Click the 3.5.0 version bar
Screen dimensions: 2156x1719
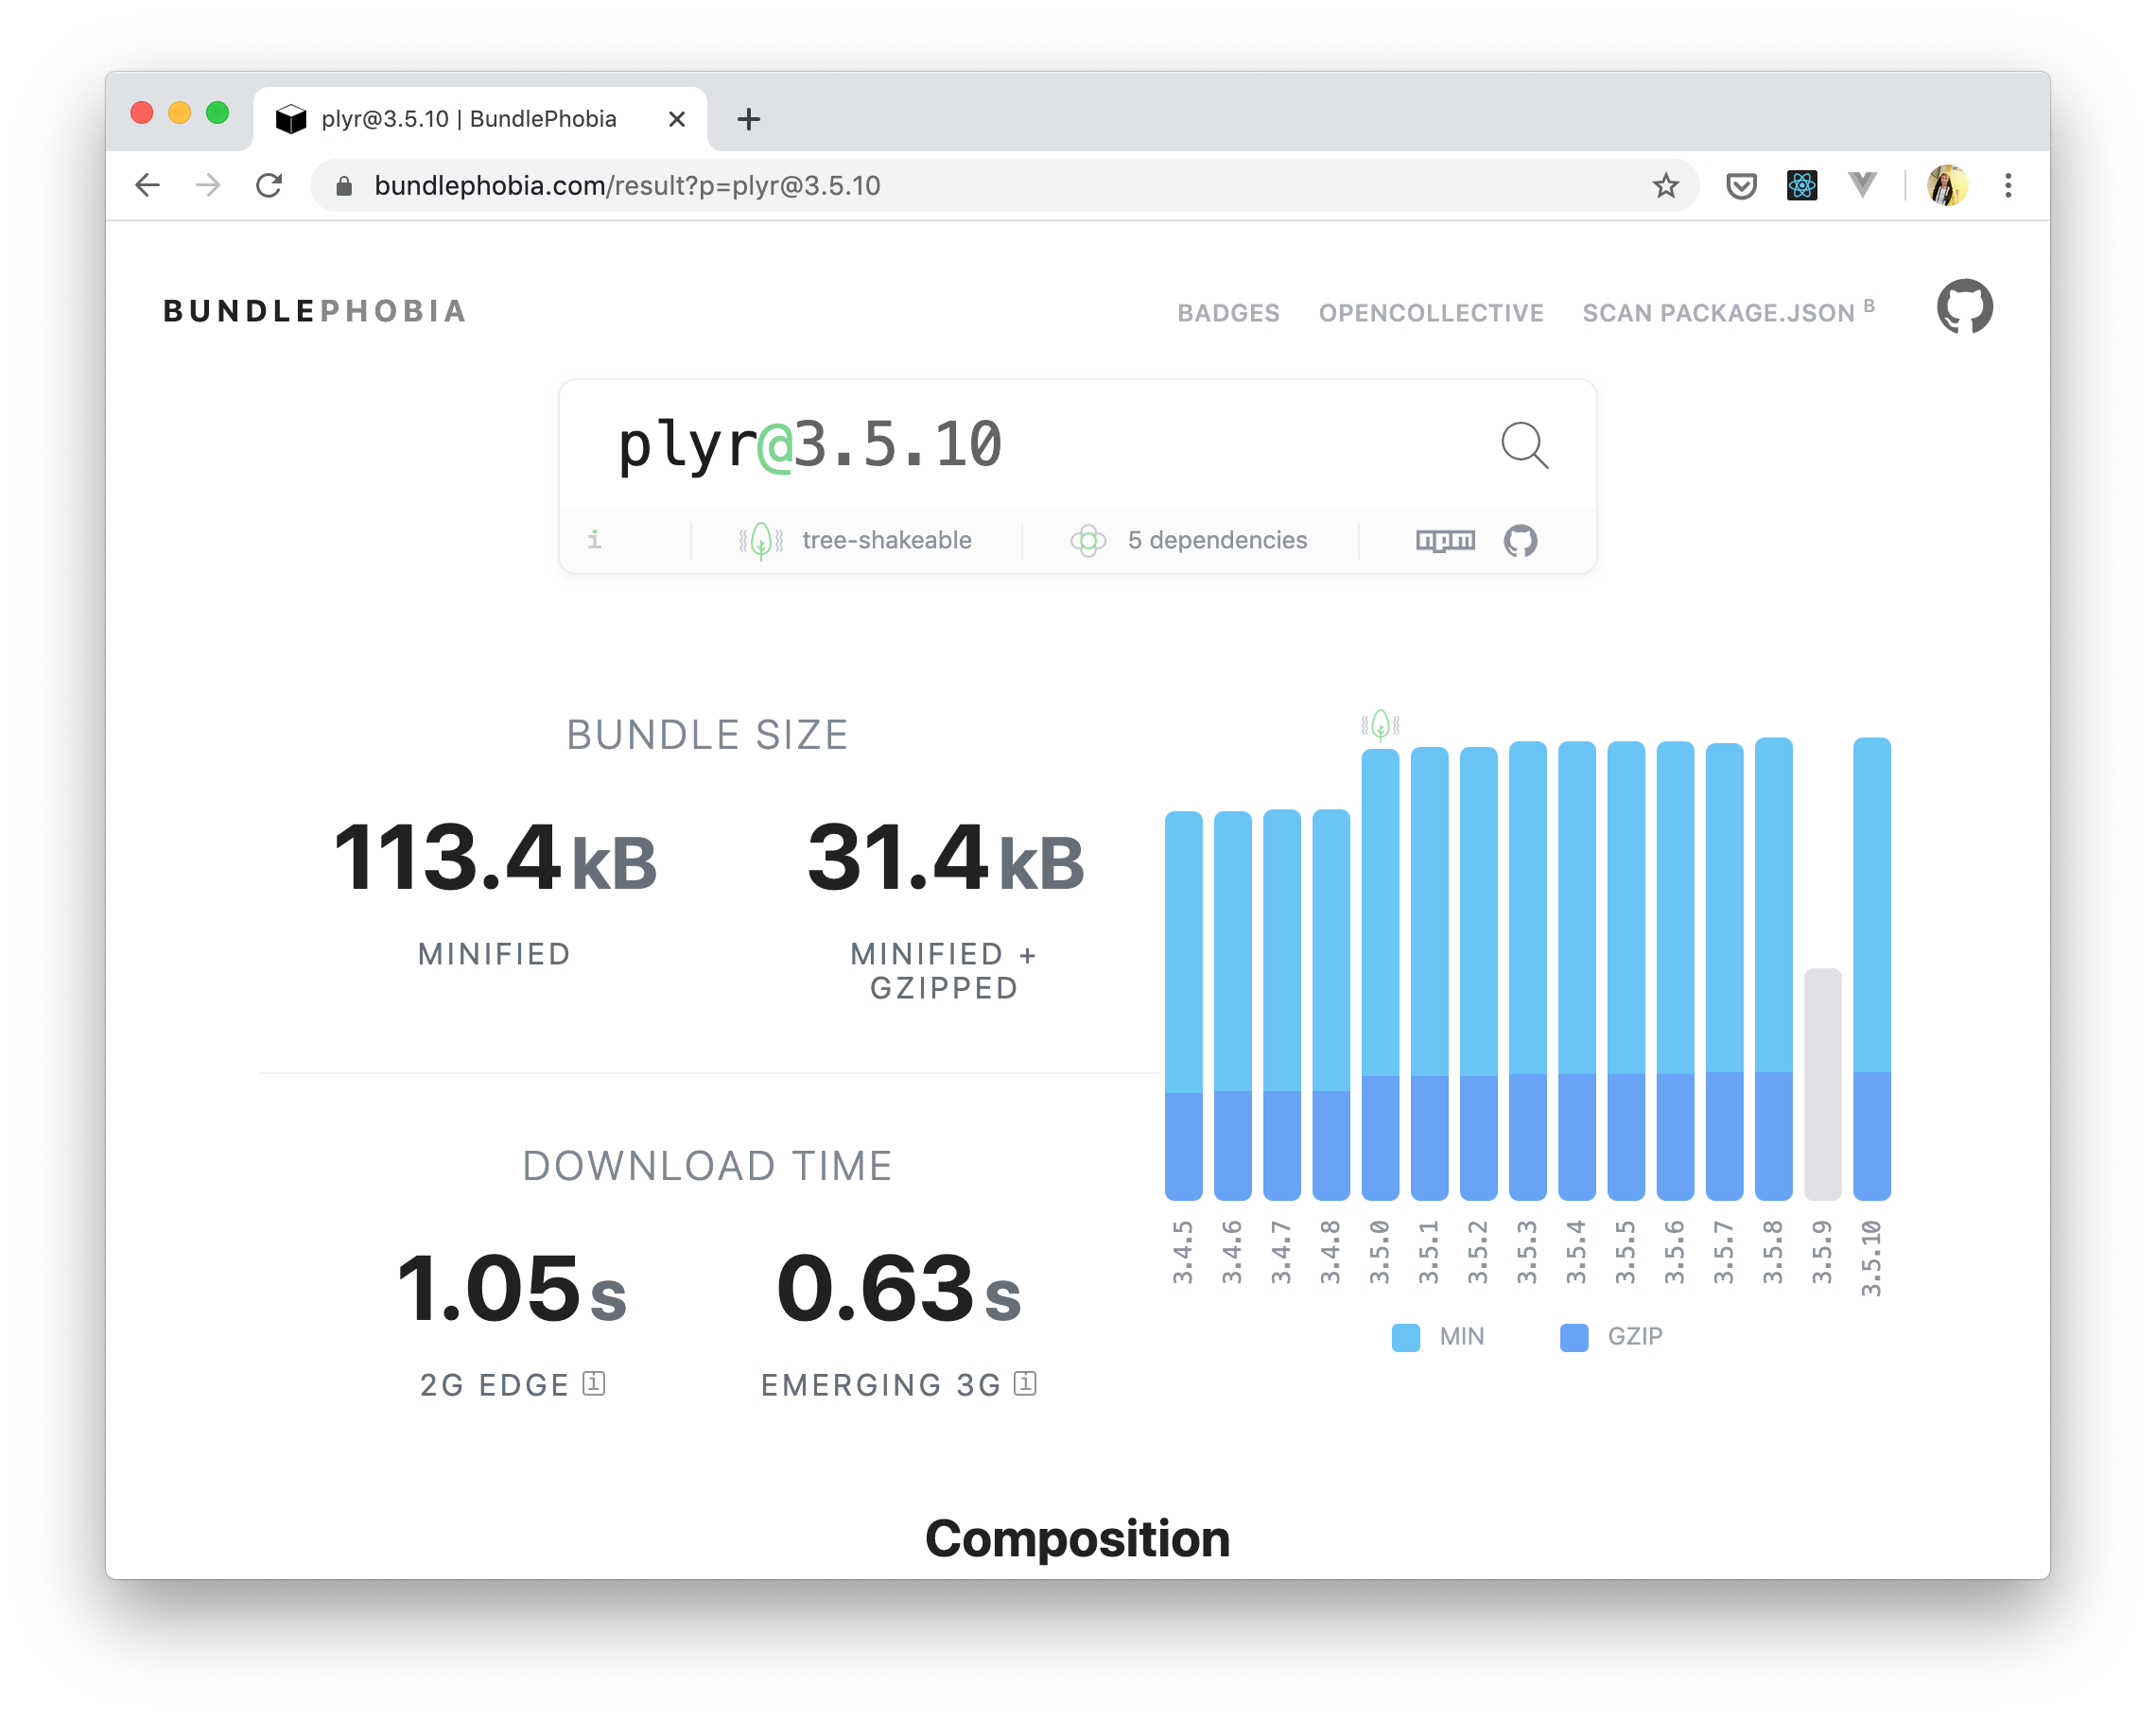coord(1380,974)
